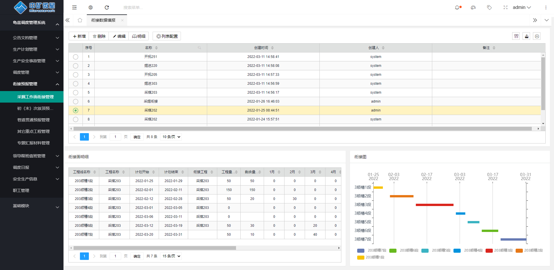The height and width of the screenshot is (270, 554).
Task: Click the refresh page icon
Action: click(107, 7)
